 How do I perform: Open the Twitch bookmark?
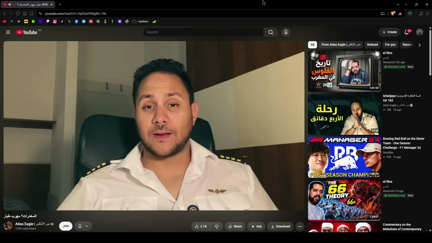tap(48, 21)
